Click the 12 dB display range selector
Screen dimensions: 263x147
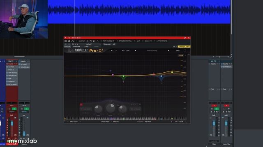(x=181, y=56)
